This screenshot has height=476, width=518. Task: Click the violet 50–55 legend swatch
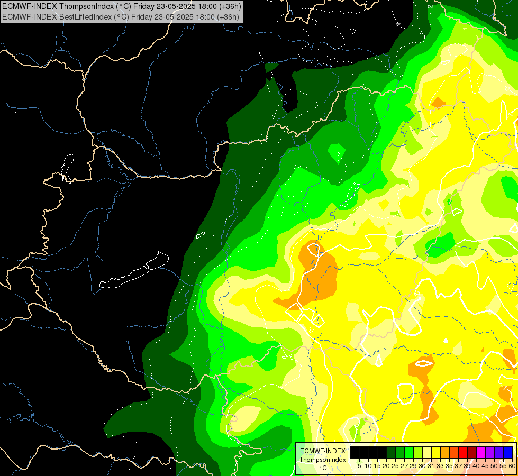click(x=499, y=452)
